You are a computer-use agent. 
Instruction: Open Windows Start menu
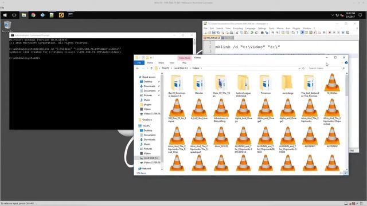point(5,15)
